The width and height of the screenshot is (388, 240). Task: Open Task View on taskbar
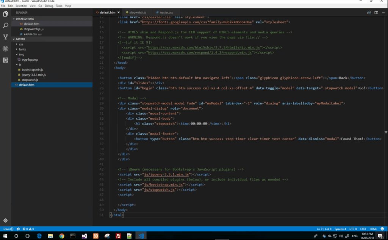[27, 236]
